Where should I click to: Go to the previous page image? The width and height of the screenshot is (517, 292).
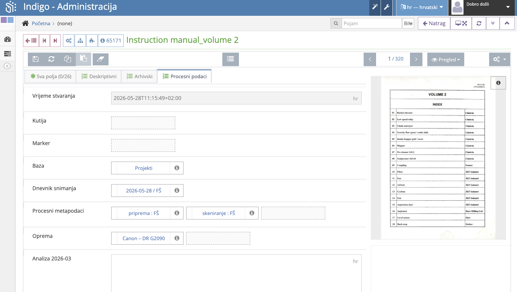[370, 59]
